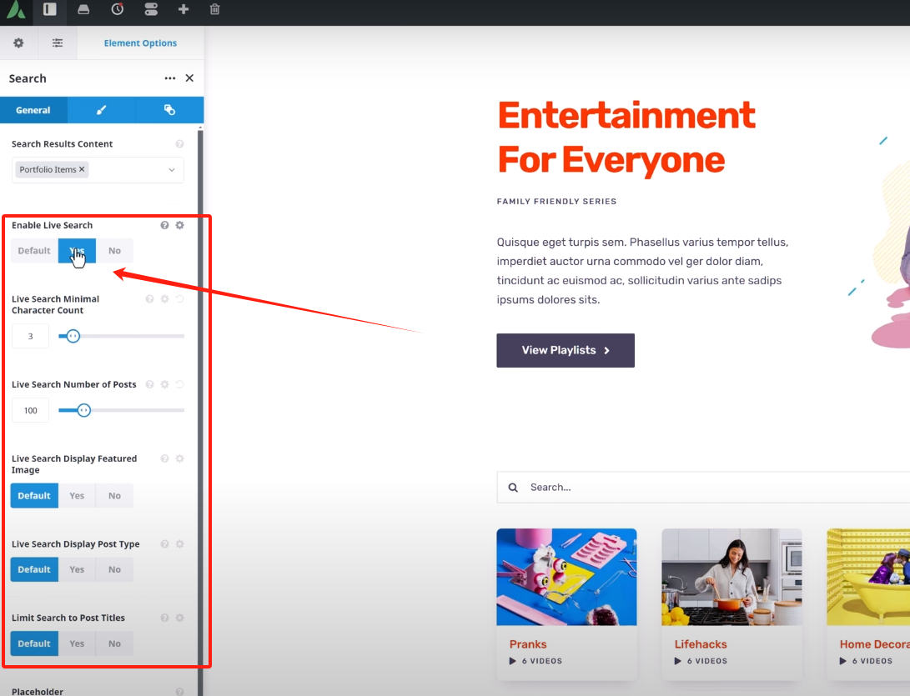Click the help icon next to Live Search Number of Posts

click(149, 384)
